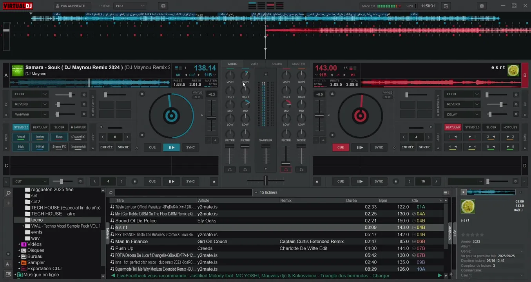Open the PRO preset dropdown
The image size is (531, 282).
pyautogui.click(x=130, y=6)
